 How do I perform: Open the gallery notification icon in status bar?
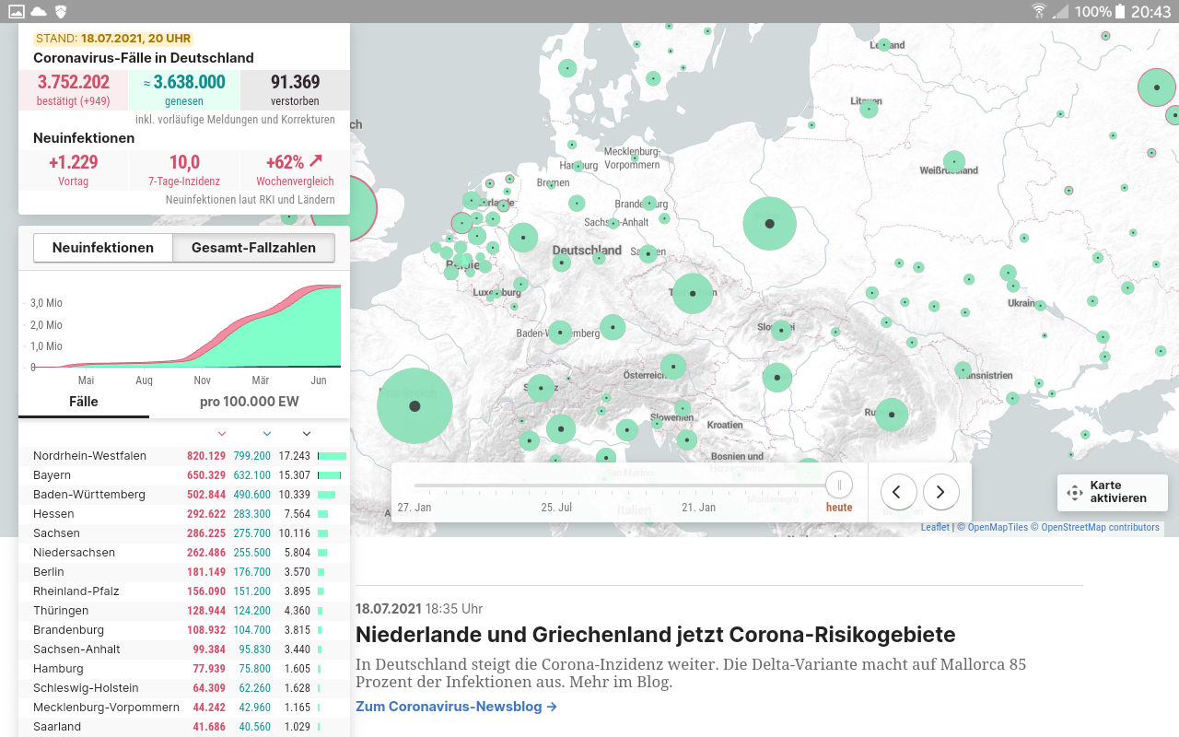point(17,12)
